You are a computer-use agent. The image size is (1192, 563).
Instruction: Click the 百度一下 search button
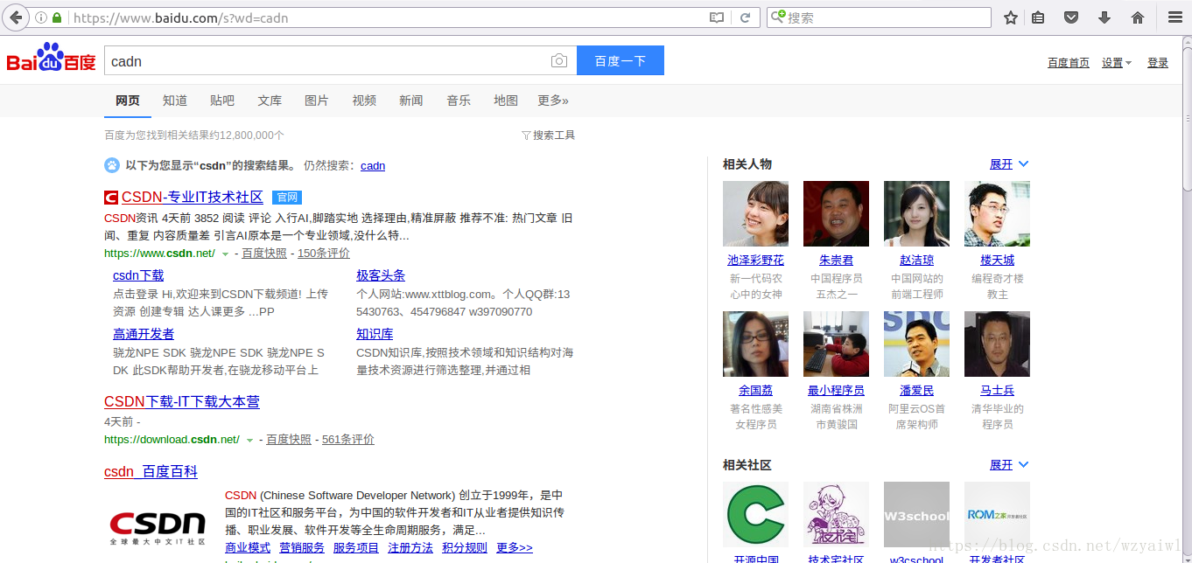click(x=621, y=60)
